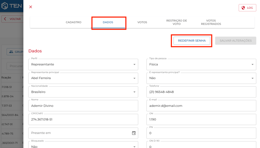Click the Procurar search field
260x148 pixels.
click(15, 66)
